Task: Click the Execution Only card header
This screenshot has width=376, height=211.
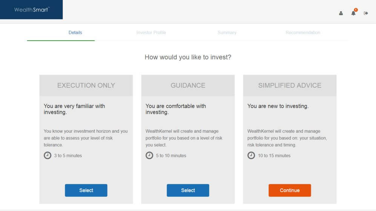Action: (86, 85)
